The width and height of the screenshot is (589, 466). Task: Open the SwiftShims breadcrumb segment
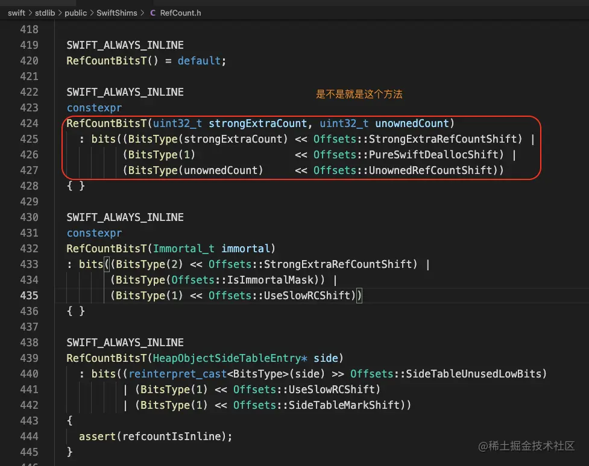(117, 13)
